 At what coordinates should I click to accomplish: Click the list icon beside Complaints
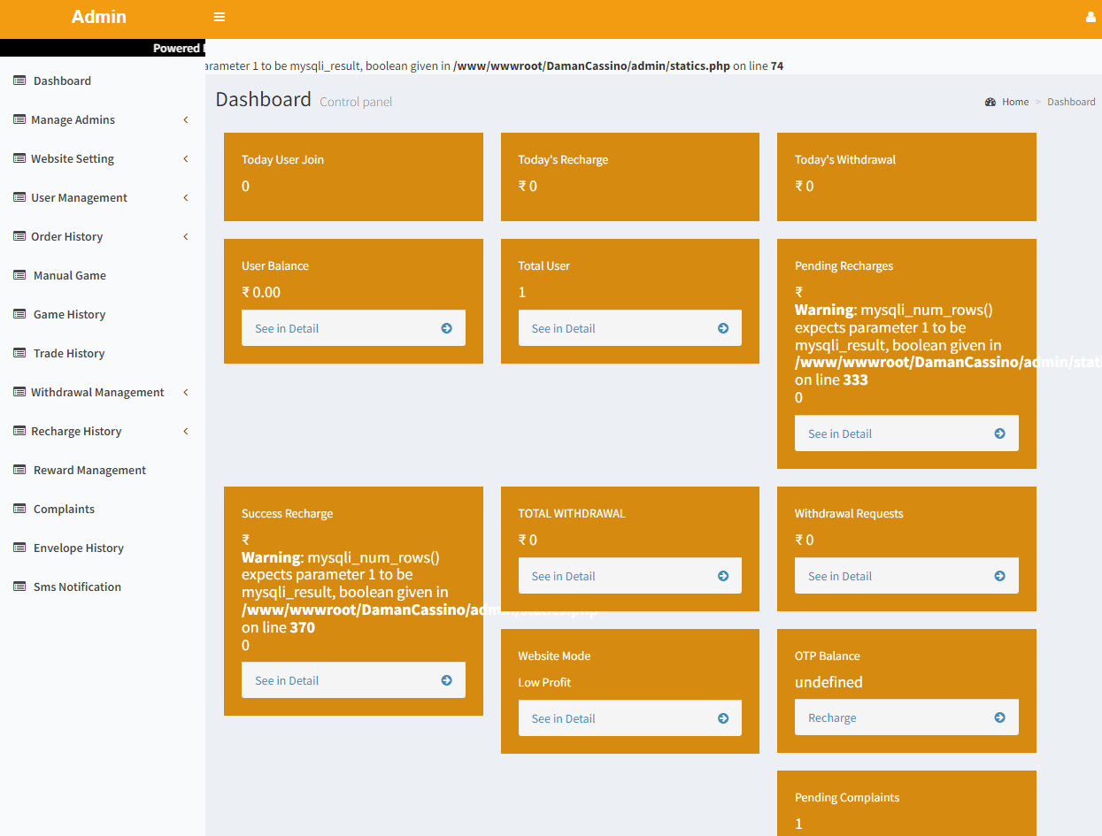[19, 509]
